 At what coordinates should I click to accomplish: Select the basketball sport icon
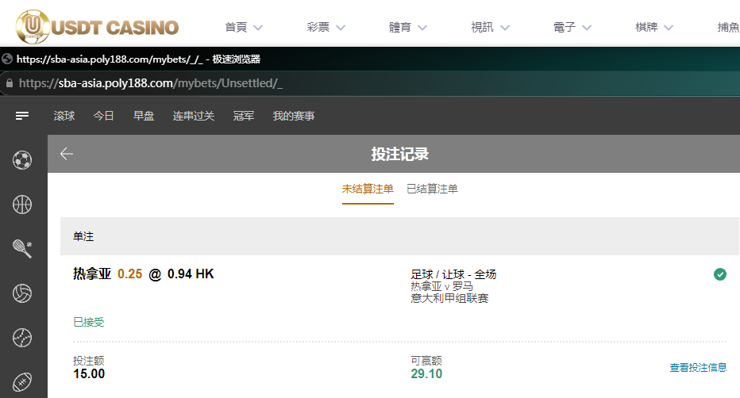(22, 205)
